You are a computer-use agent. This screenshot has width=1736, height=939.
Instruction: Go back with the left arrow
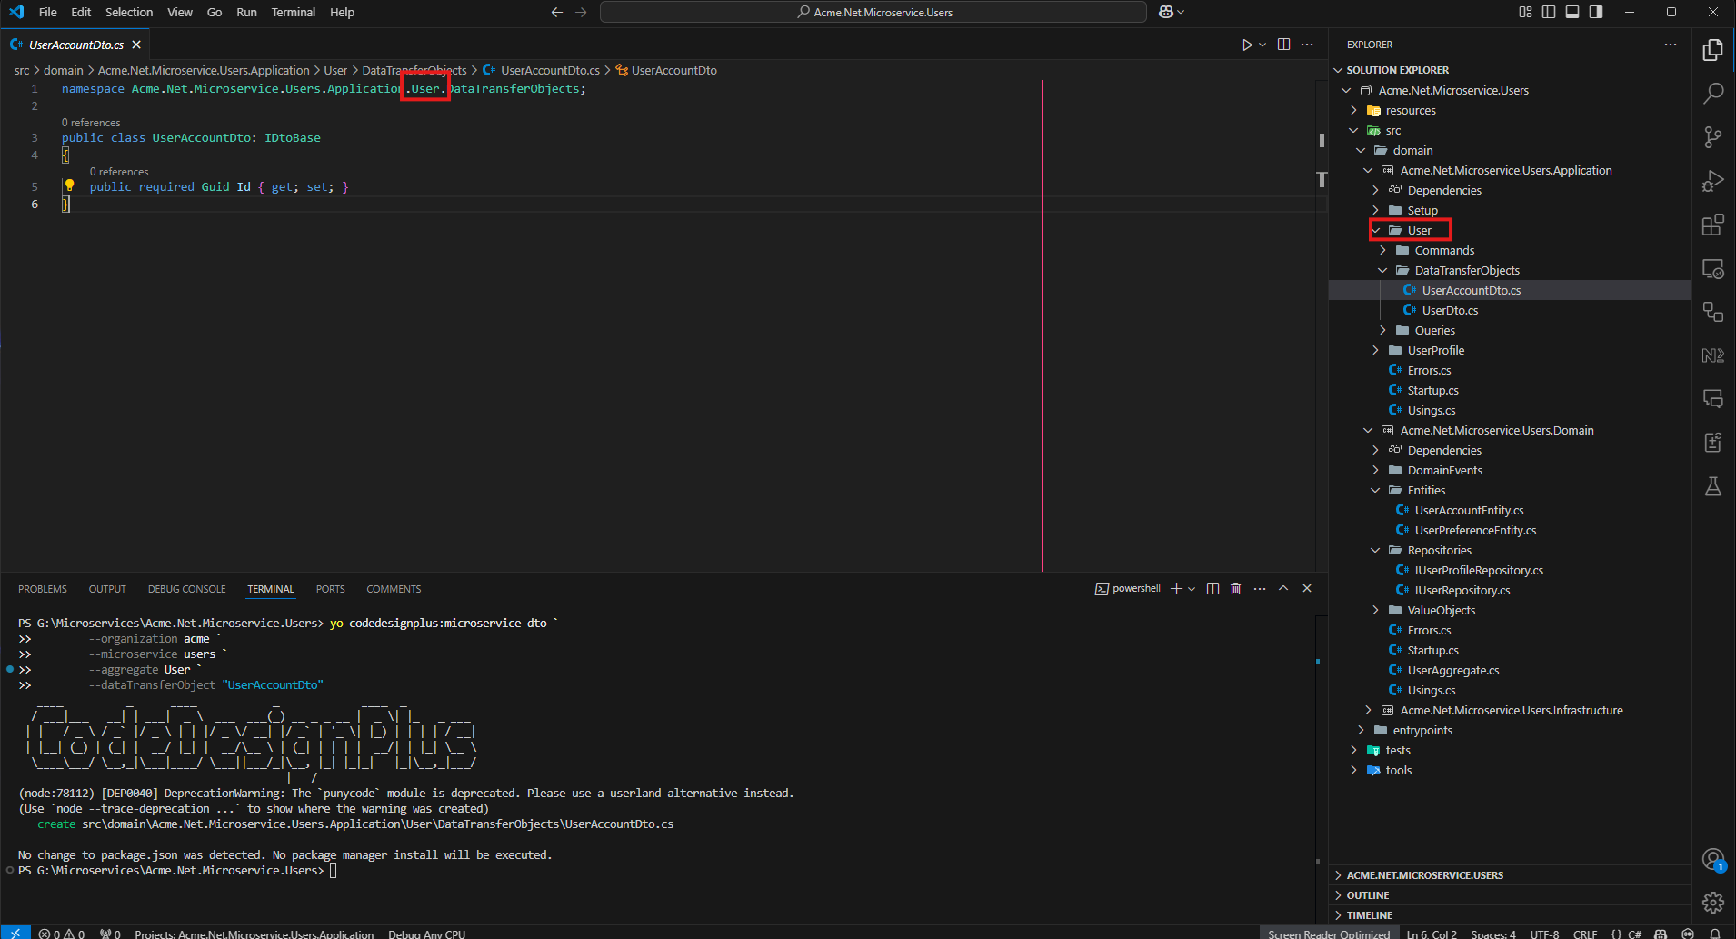[557, 12]
